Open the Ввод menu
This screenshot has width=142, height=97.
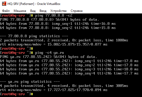point(43,11)
